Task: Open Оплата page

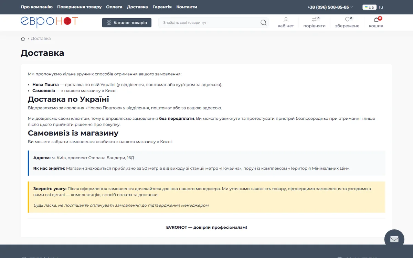Action: tap(114, 7)
